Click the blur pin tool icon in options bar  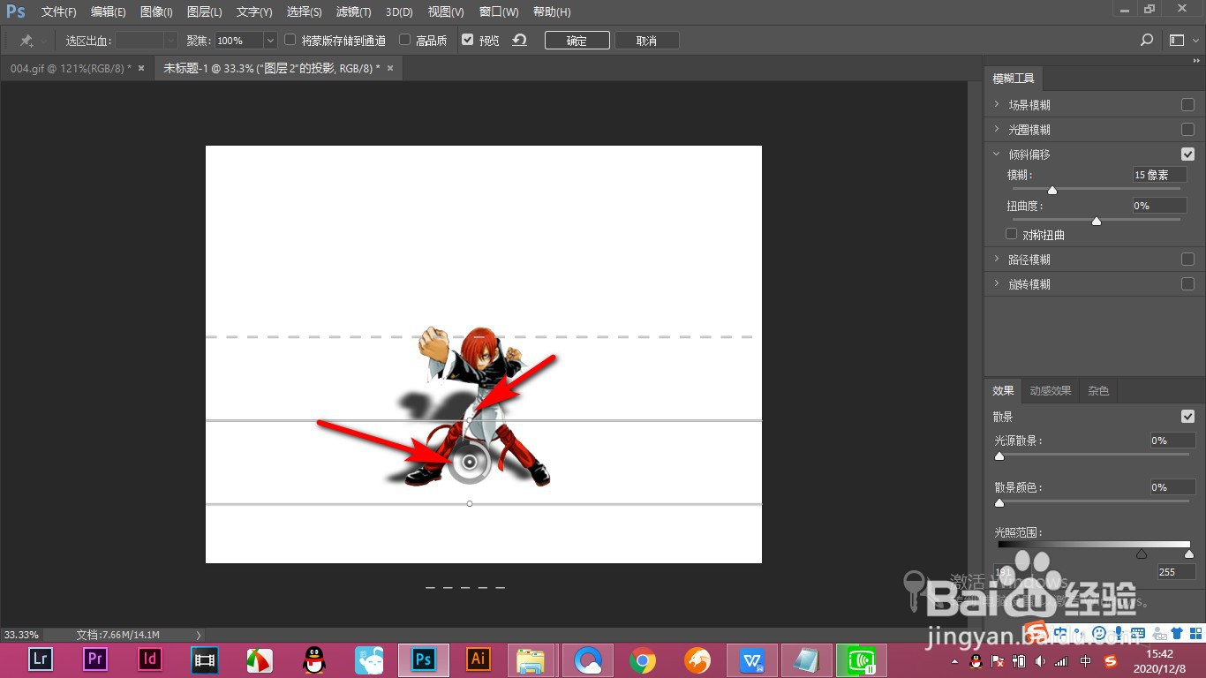pyautogui.click(x=26, y=41)
